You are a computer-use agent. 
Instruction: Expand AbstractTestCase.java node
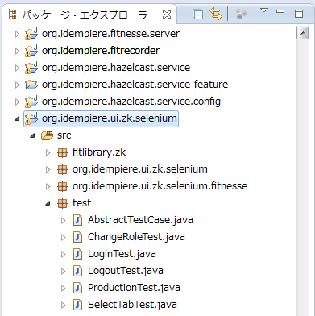64,220
